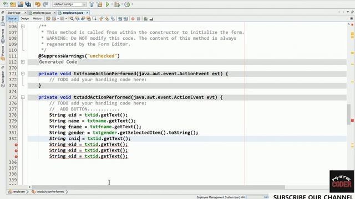Collapse txtaddActionPerformed method fold at line 375
The height and width of the screenshot is (199, 355).
[23, 97]
